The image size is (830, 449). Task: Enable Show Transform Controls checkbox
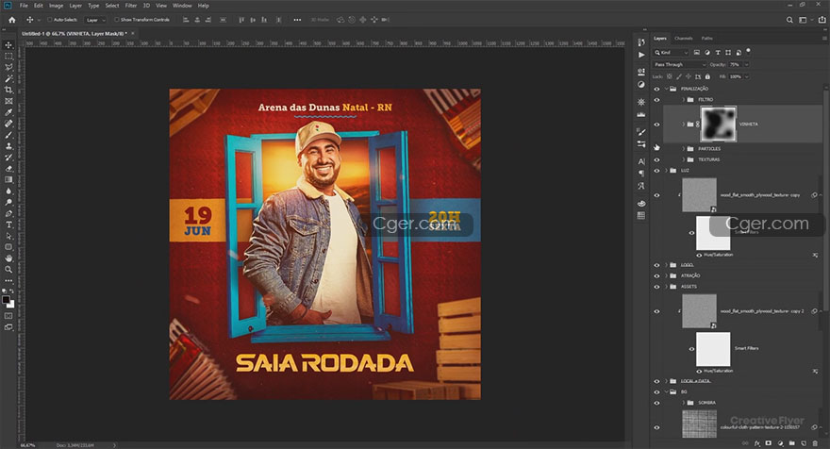tap(116, 20)
